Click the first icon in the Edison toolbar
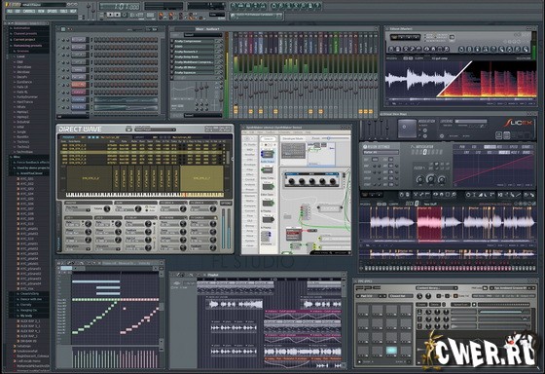Screen dimensions: 545x374 392,50
